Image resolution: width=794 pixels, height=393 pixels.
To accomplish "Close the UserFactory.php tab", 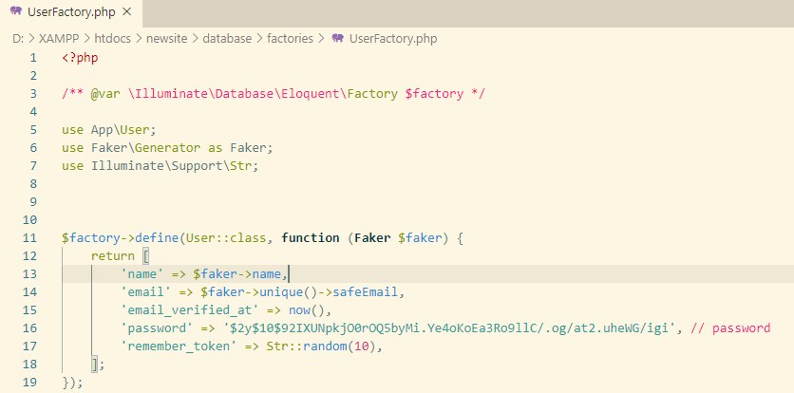I will (127, 12).
